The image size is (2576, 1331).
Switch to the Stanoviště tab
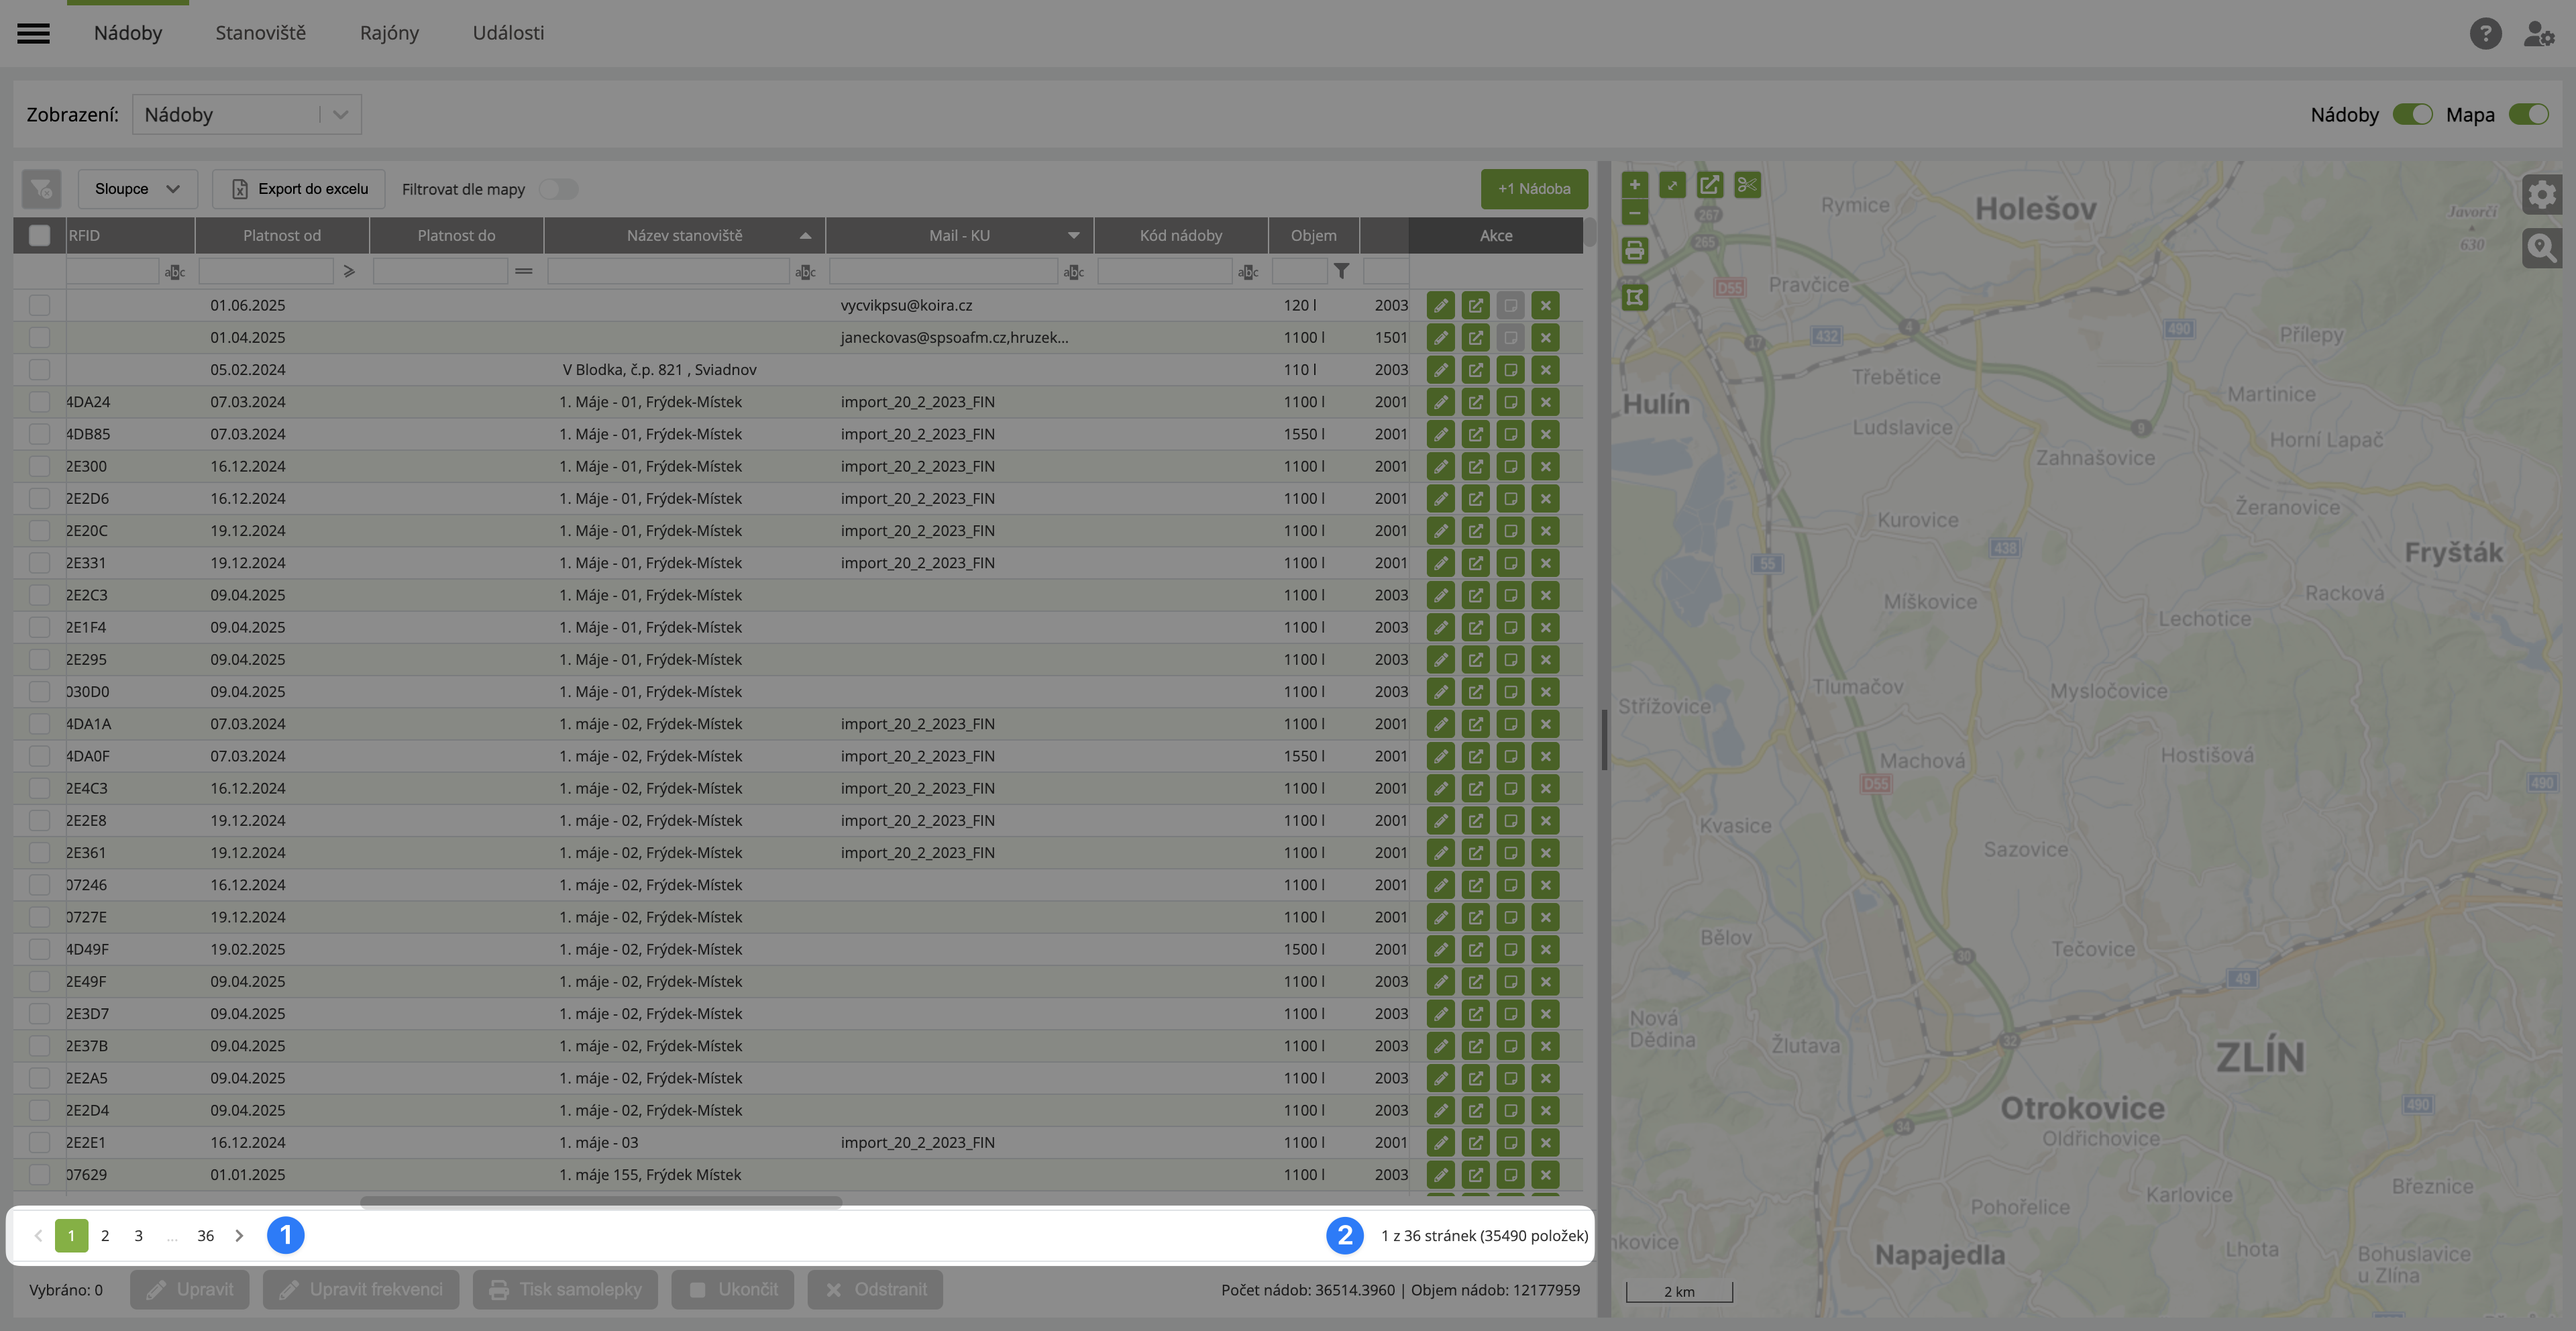pyautogui.click(x=260, y=33)
